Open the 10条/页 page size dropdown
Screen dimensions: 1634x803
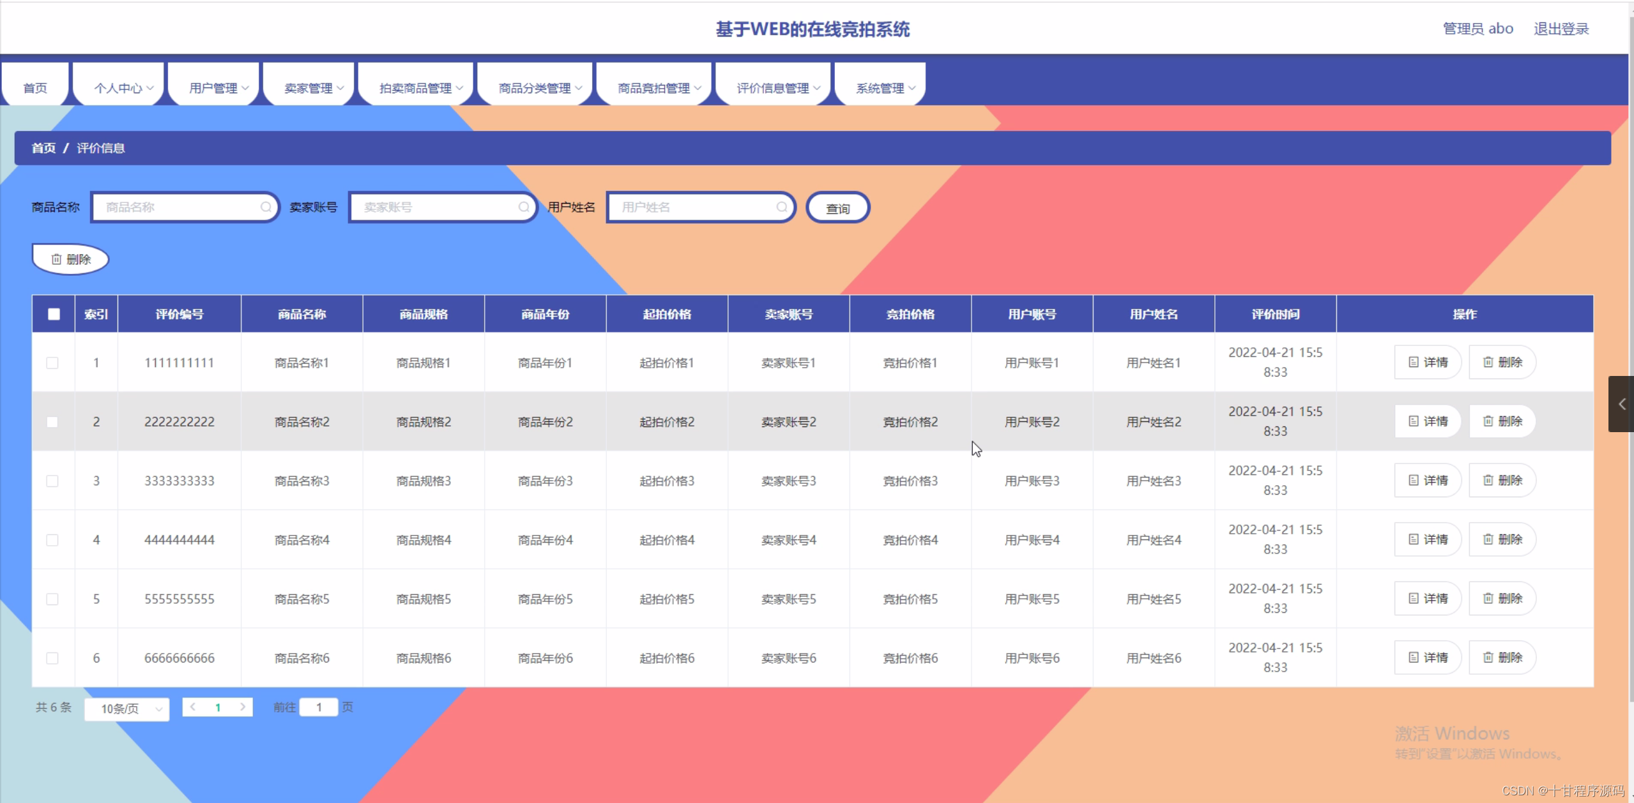126,709
